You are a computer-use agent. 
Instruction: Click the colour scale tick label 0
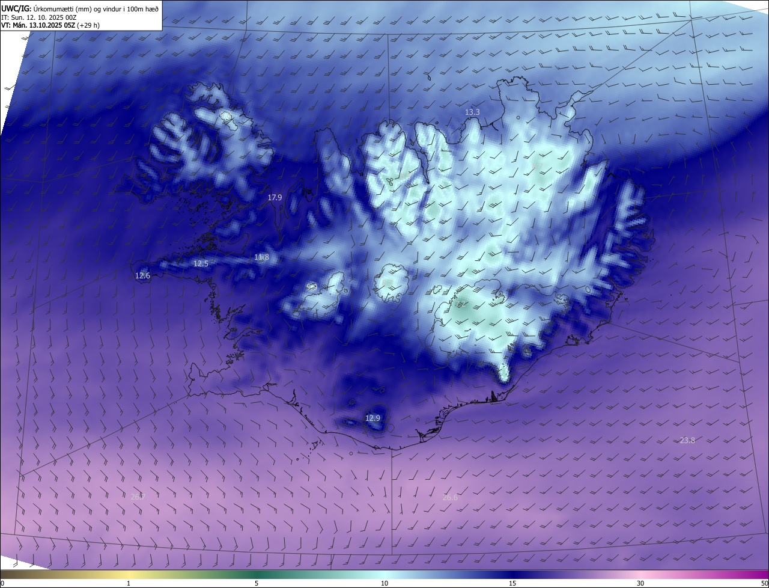[2, 584]
